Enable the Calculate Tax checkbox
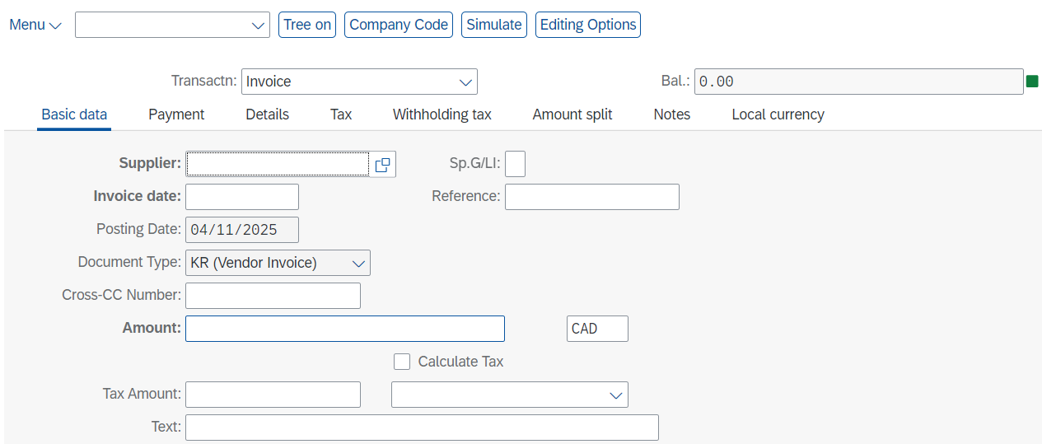The height and width of the screenshot is (444, 1042). [x=402, y=362]
